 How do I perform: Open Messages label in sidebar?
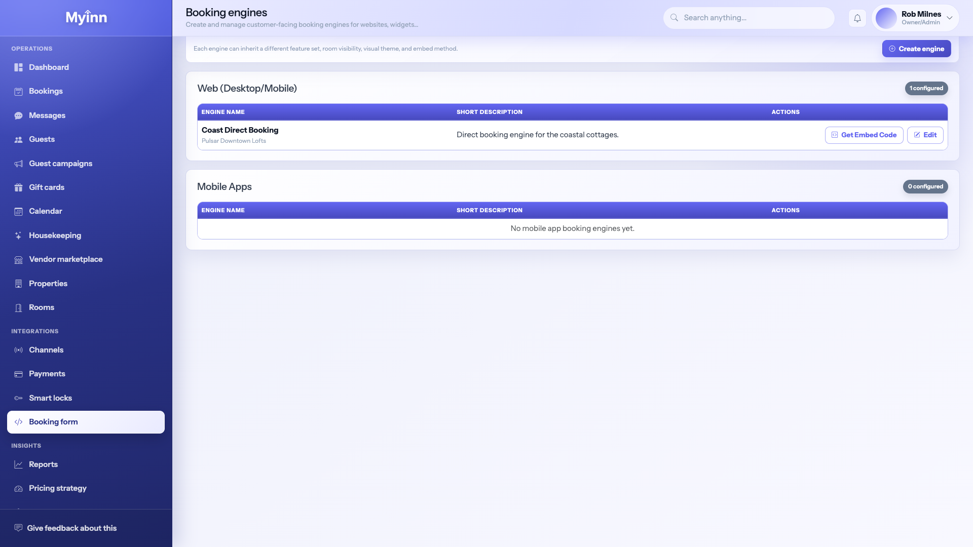pos(47,115)
